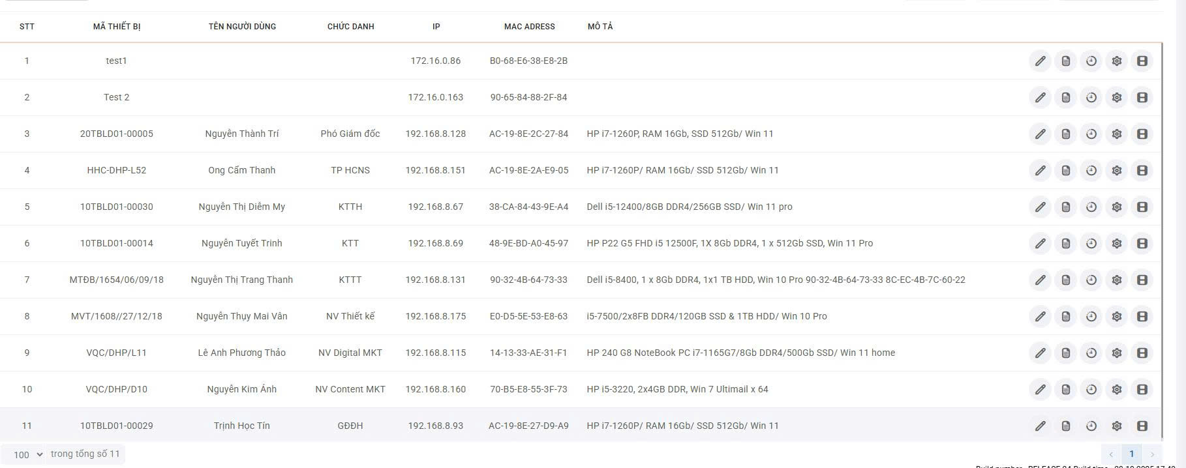This screenshot has height=468, width=1186.
Task: Click the MÃ THIẾT BỊ column header
Action: (117, 27)
